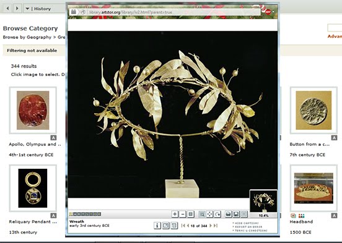Fit the image to the window
The width and height of the screenshot is (342, 243).
click(x=191, y=215)
